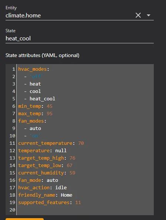Screen dimensions: 166x220
Task: Click target_temp_high value 76
Action: (x=72, y=158)
